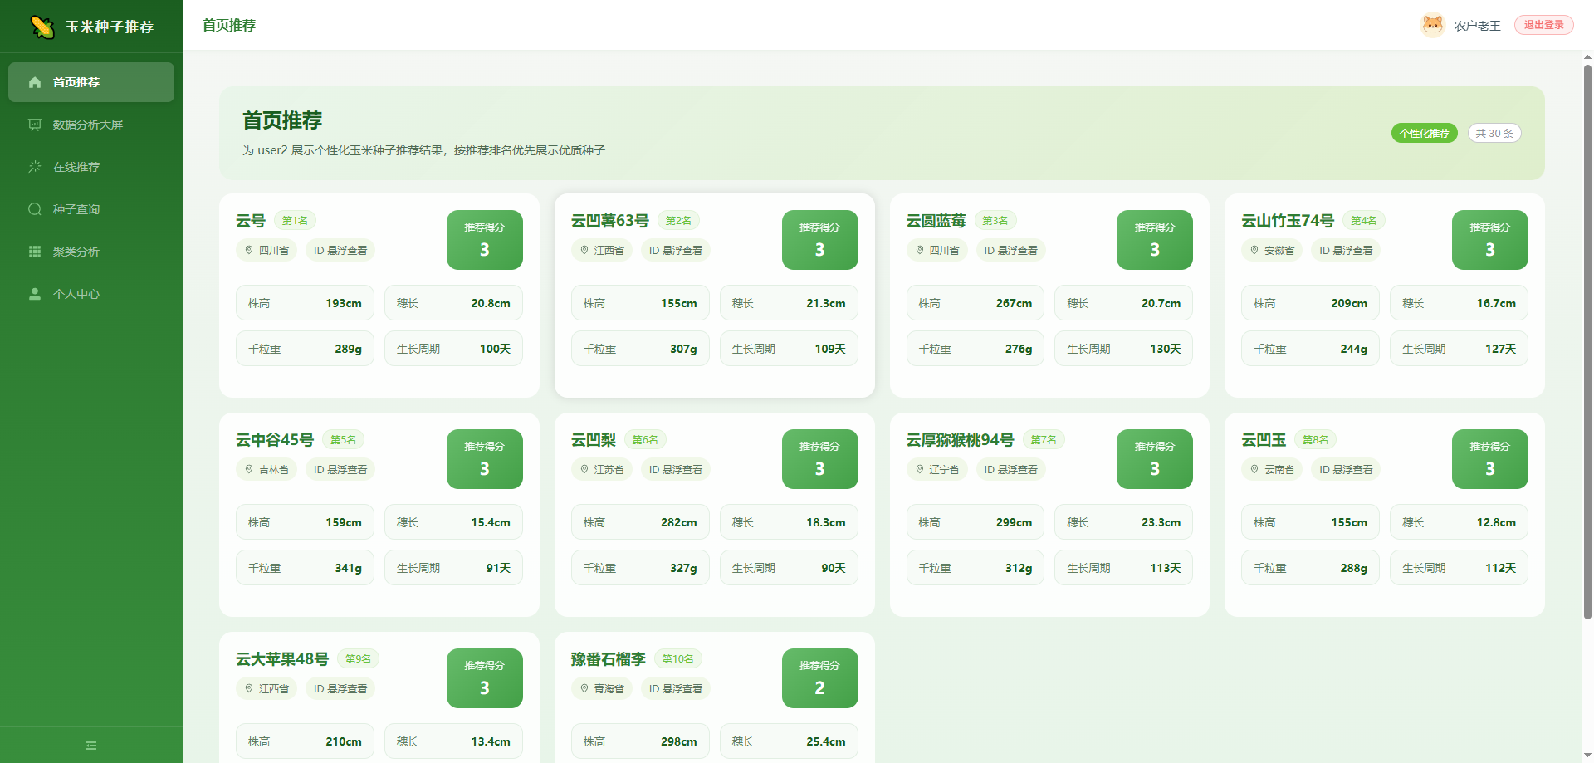Click the 193cm 株高 value on 云号

pos(344,303)
